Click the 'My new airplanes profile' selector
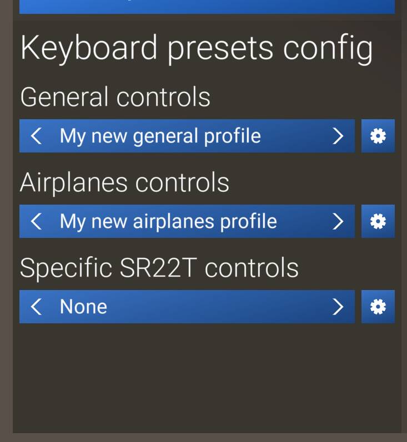Screen dimensions: 407x442 tap(168, 221)
